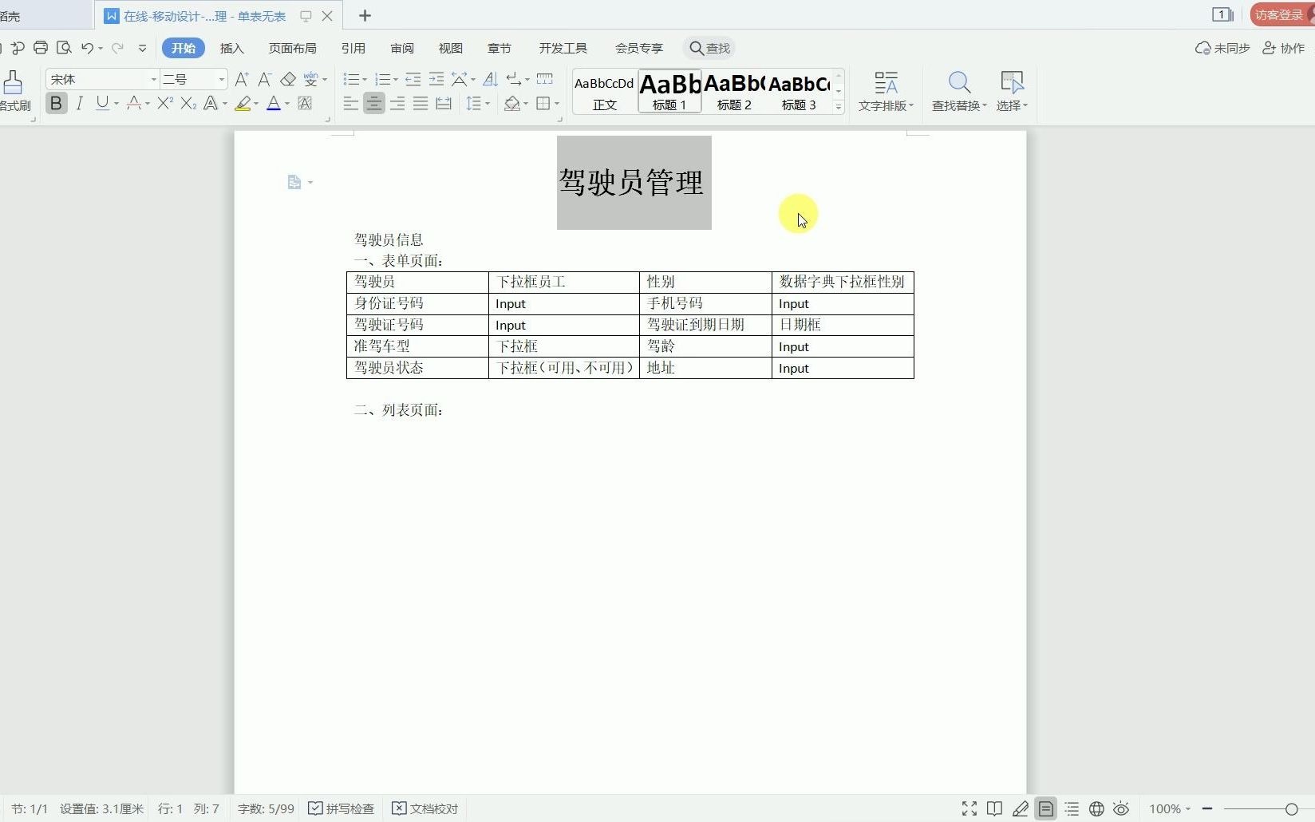The width and height of the screenshot is (1315, 822).
Task: Align text right
Action: tap(397, 103)
